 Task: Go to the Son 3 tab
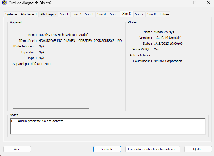pyautogui.click(x=89, y=14)
